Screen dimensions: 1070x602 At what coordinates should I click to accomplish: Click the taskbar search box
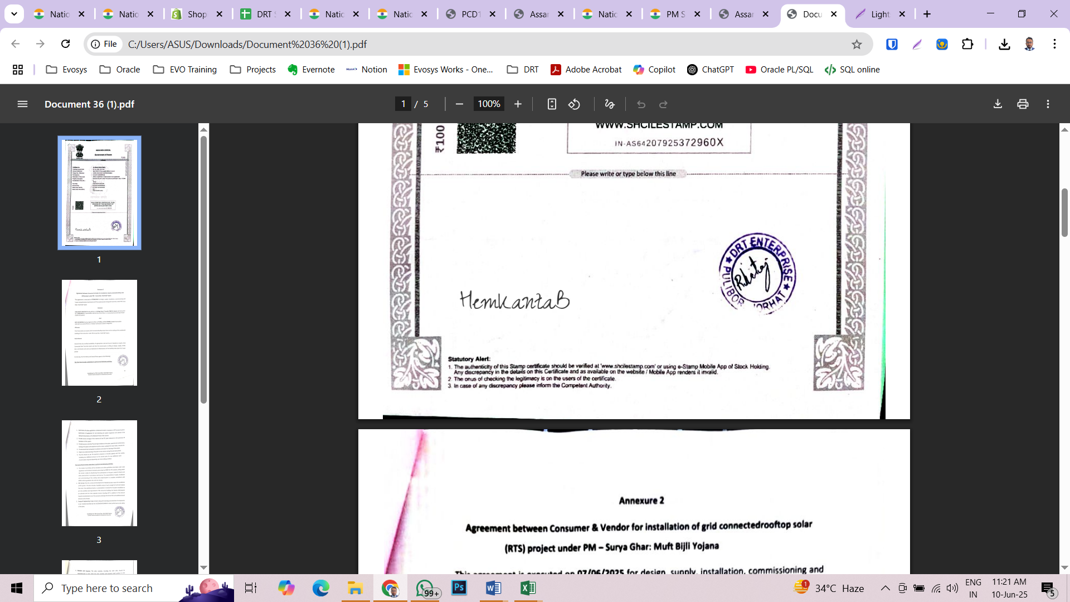134,588
